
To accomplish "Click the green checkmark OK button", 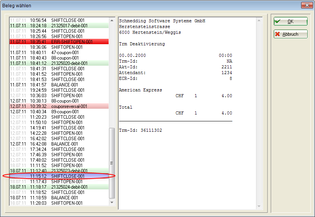I will [290, 22].
